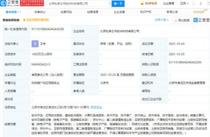Switch to the 知识产权 tab
The image size is (210, 137).
click(x=146, y=12)
